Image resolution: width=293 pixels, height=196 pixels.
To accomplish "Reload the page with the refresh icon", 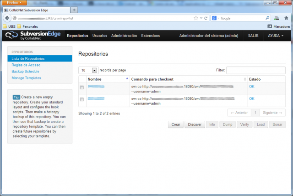I will [x=206, y=18].
